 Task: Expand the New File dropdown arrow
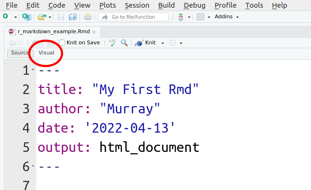(x=15, y=17)
